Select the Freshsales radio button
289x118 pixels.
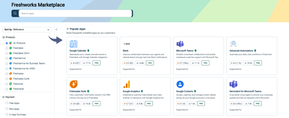[x=7, y=74]
